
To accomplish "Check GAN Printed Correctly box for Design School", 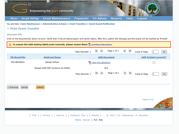I will (x=154, y=63).
